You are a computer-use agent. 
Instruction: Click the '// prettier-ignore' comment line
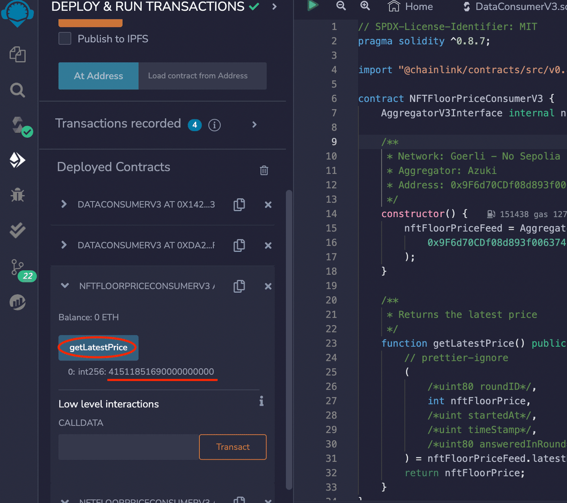pos(456,358)
